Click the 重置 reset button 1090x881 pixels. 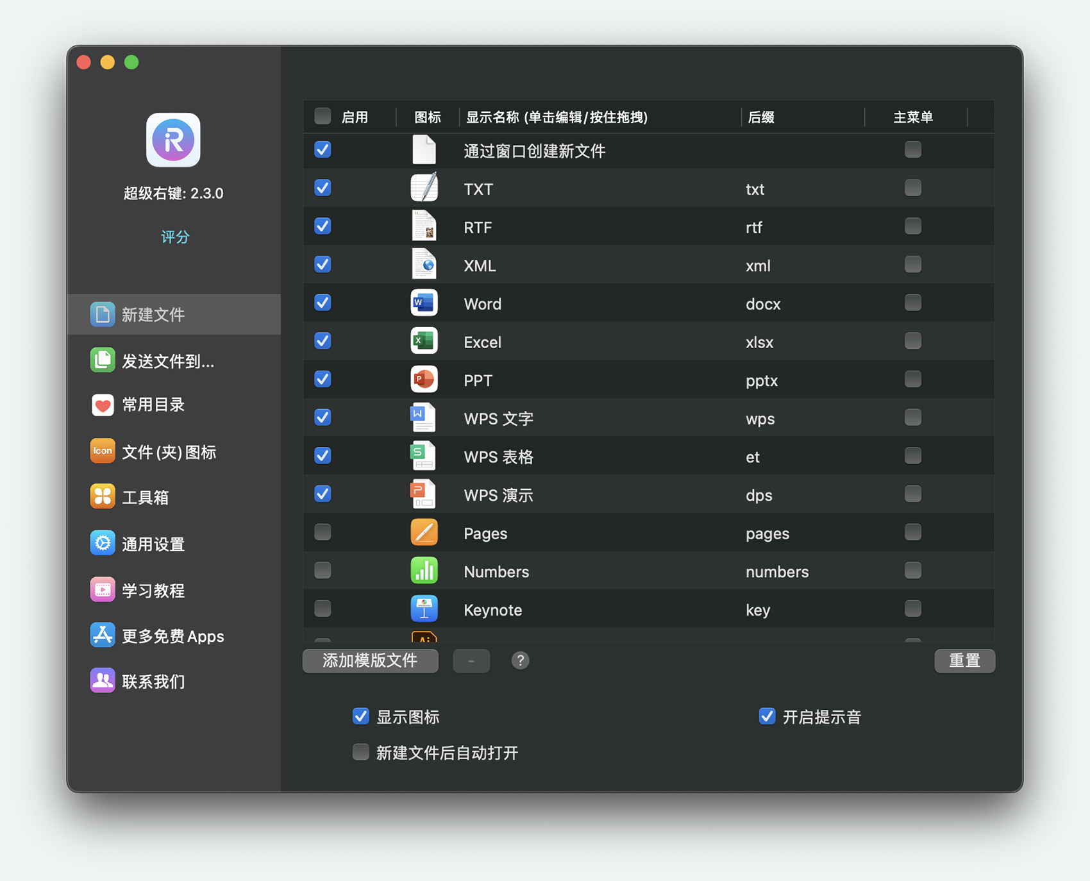click(965, 660)
